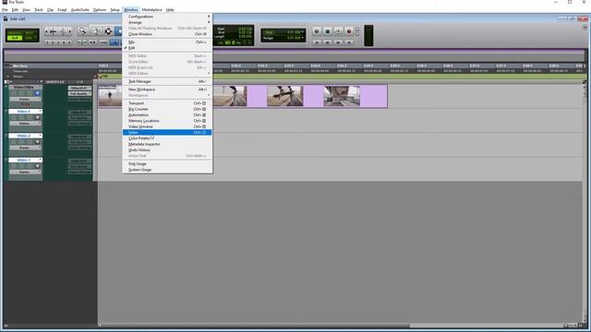Open the Marketplace menu
Image resolution: width=591 pixels, height=332 pixels.
tap(151, 10)
